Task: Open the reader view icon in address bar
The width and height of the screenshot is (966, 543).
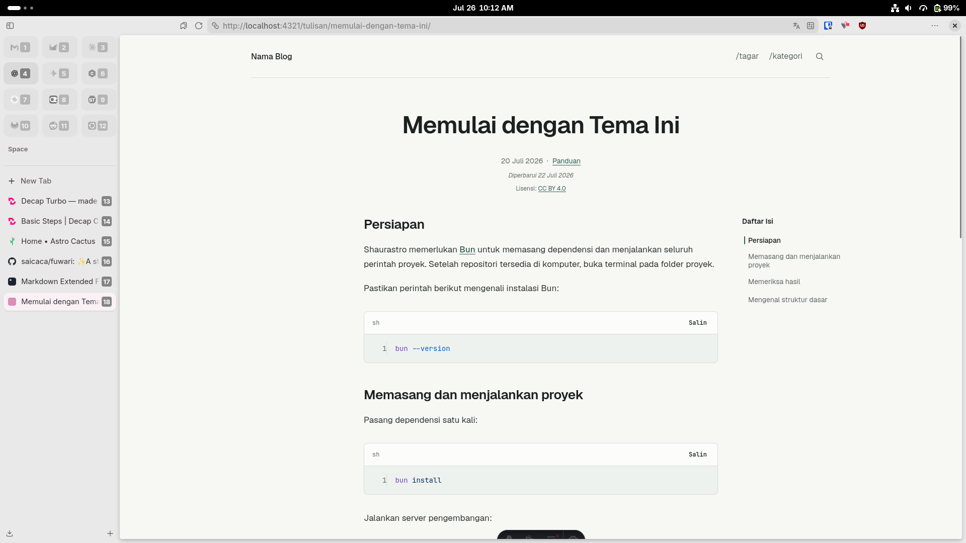Action: pyautogui.click(x=811, y=26)
